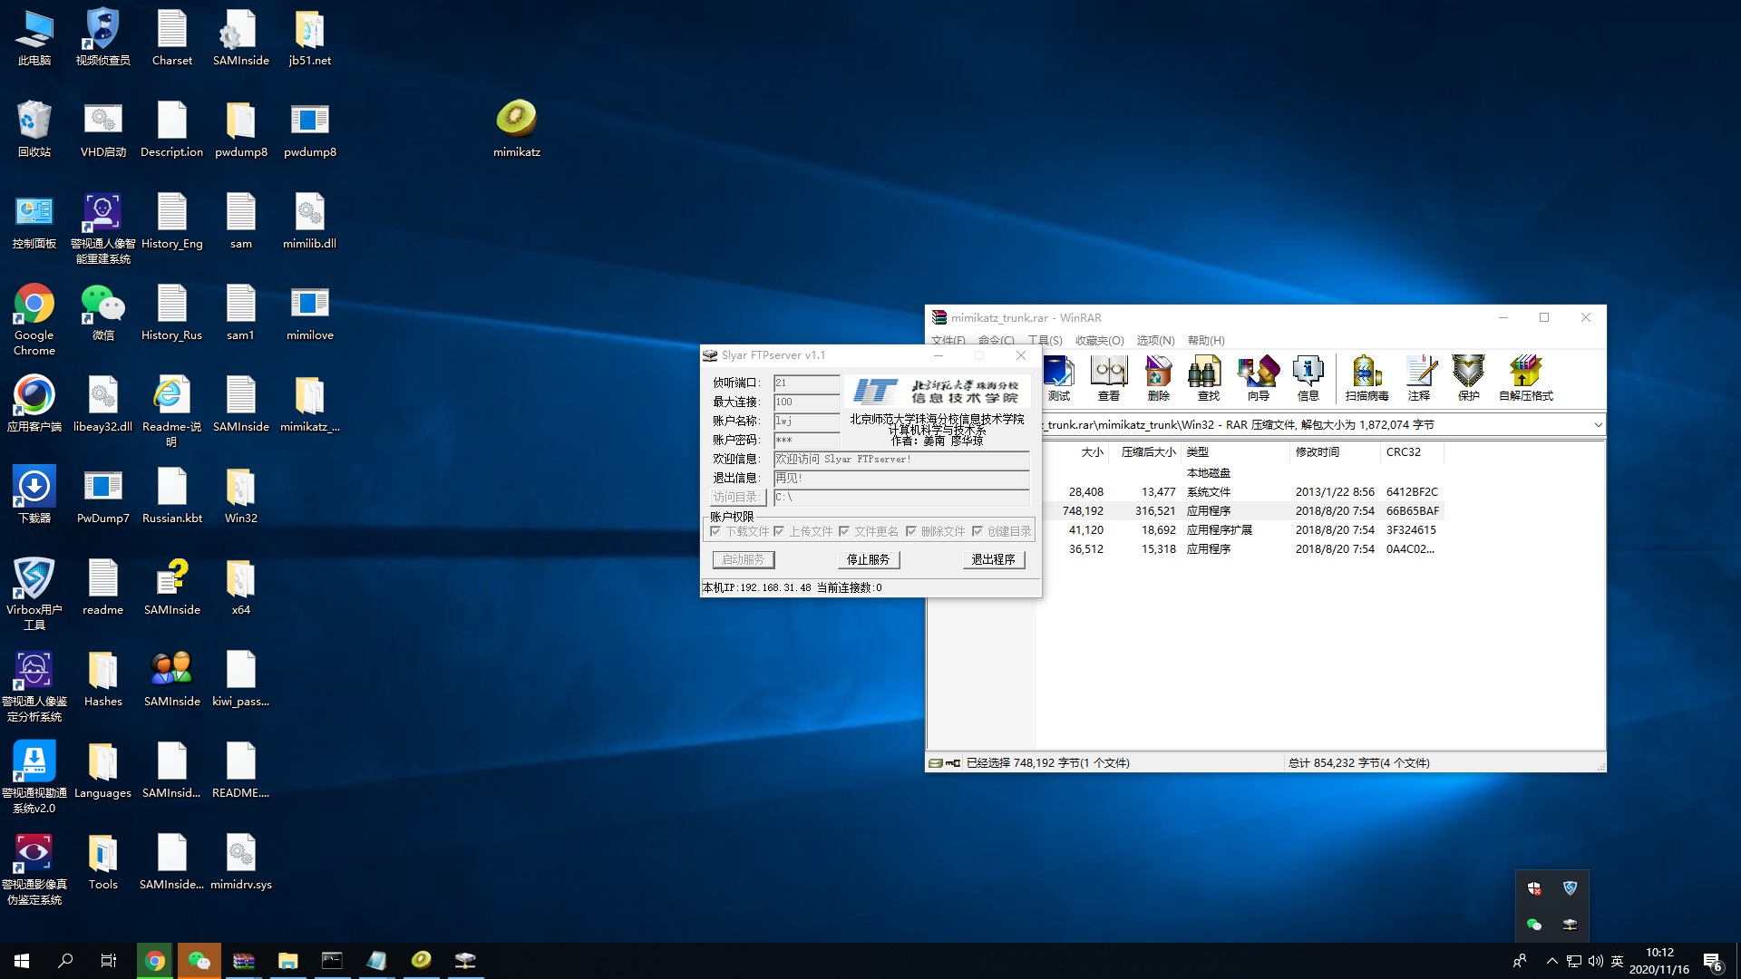Viewport: 1741px width, 979px height.
Task: Toggle the 上传文件 permission checkbox
Action: pyautogui.click(x=779, y=531)
